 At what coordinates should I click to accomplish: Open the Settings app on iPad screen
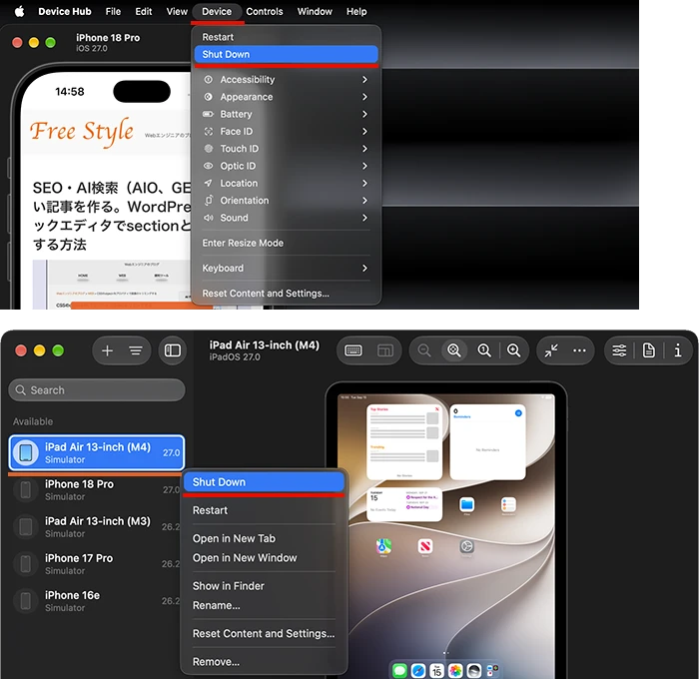[466, 546]
